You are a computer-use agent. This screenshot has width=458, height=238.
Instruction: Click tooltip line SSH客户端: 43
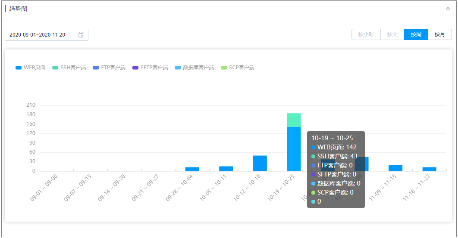pyautogui.click(x=335, y=156)
